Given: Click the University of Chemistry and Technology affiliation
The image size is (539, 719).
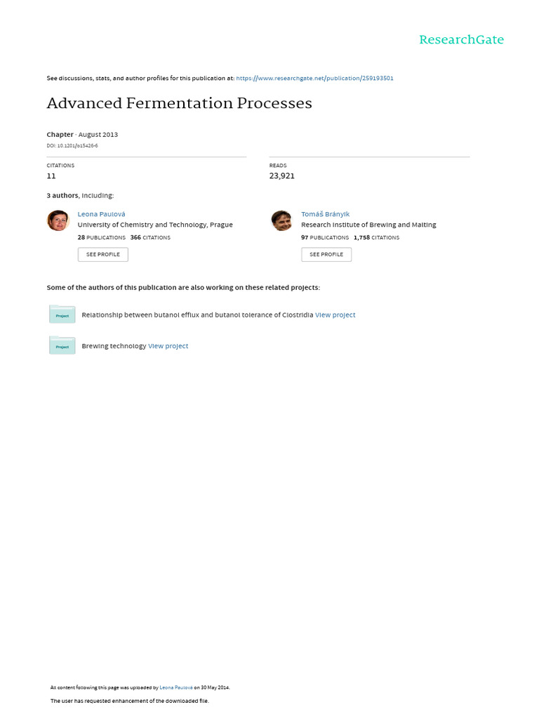Looking at the screenshot, I should click(x=155, y=225).
